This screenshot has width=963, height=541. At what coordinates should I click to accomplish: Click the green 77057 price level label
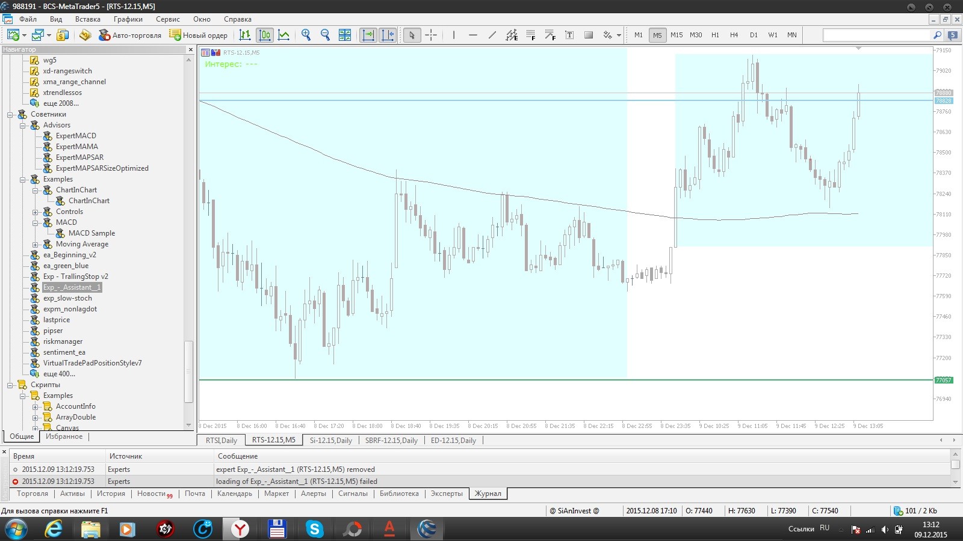coord(943,380)
